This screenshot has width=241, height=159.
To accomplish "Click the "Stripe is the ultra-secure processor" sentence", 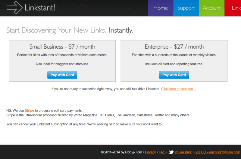I will 98,115.
